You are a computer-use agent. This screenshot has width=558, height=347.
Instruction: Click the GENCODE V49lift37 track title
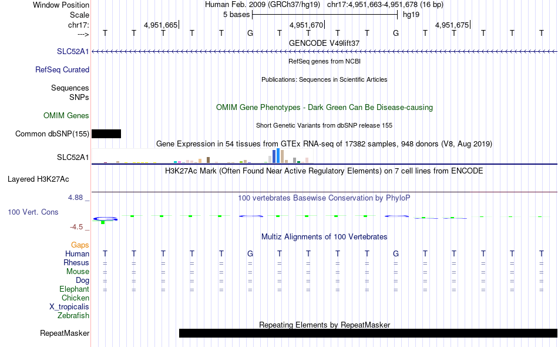tap(324, 43)
